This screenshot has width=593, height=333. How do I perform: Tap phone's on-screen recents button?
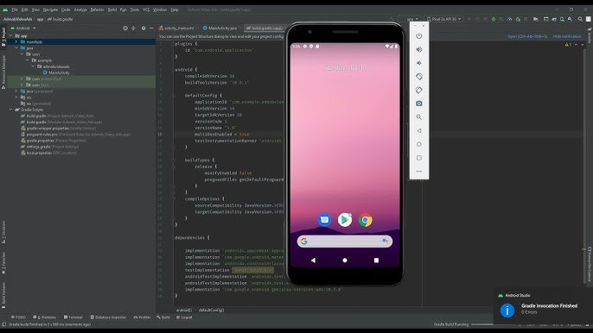click(376, 261)
